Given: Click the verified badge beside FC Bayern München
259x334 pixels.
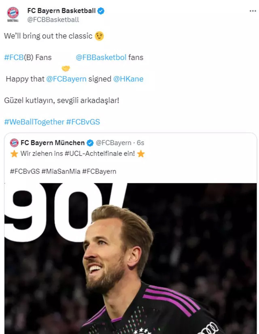Looking at the screenshot, I should (x=90, y=143).
